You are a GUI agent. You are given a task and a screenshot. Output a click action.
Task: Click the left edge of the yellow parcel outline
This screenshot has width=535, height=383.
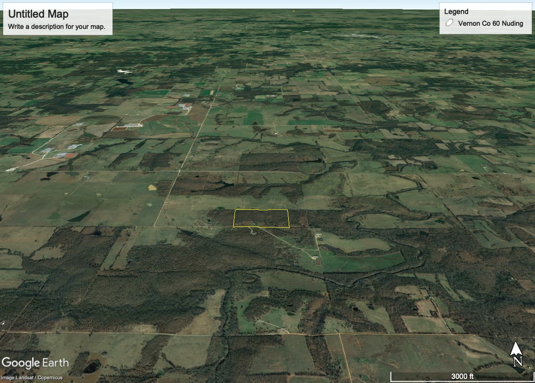point(234,219)
